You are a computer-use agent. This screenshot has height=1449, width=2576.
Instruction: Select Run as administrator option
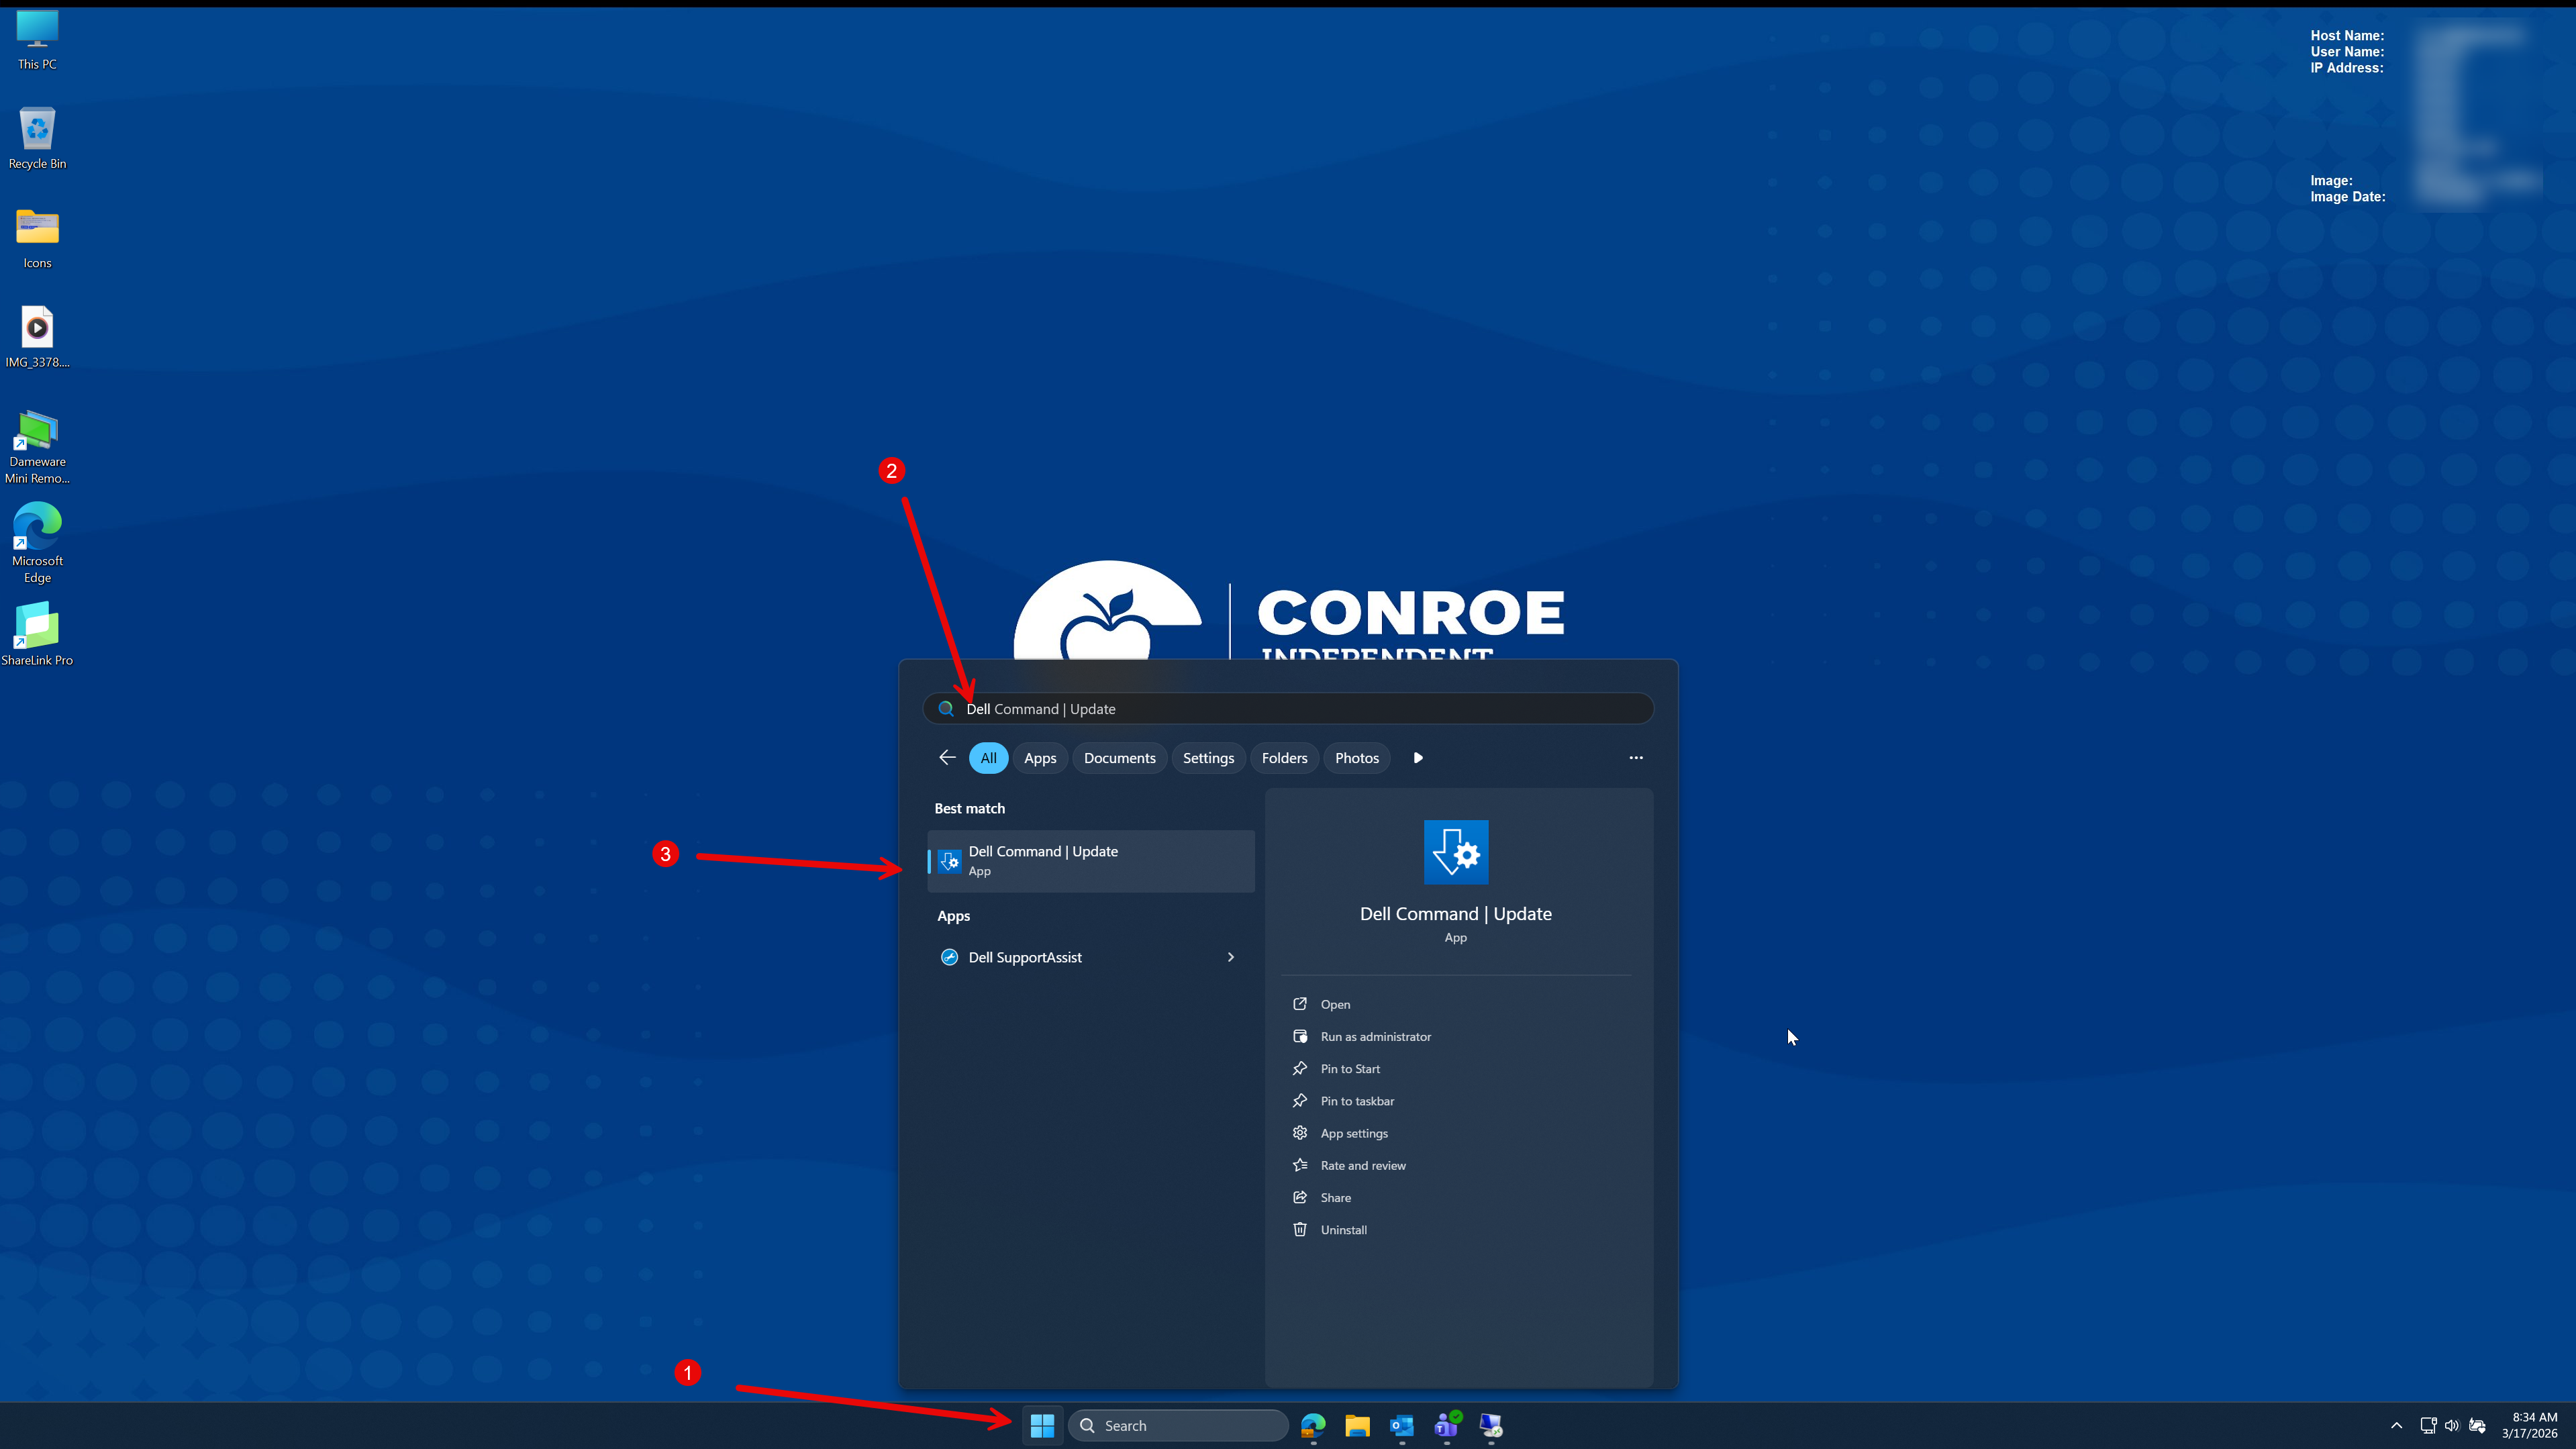(x=1375, y=1036)
